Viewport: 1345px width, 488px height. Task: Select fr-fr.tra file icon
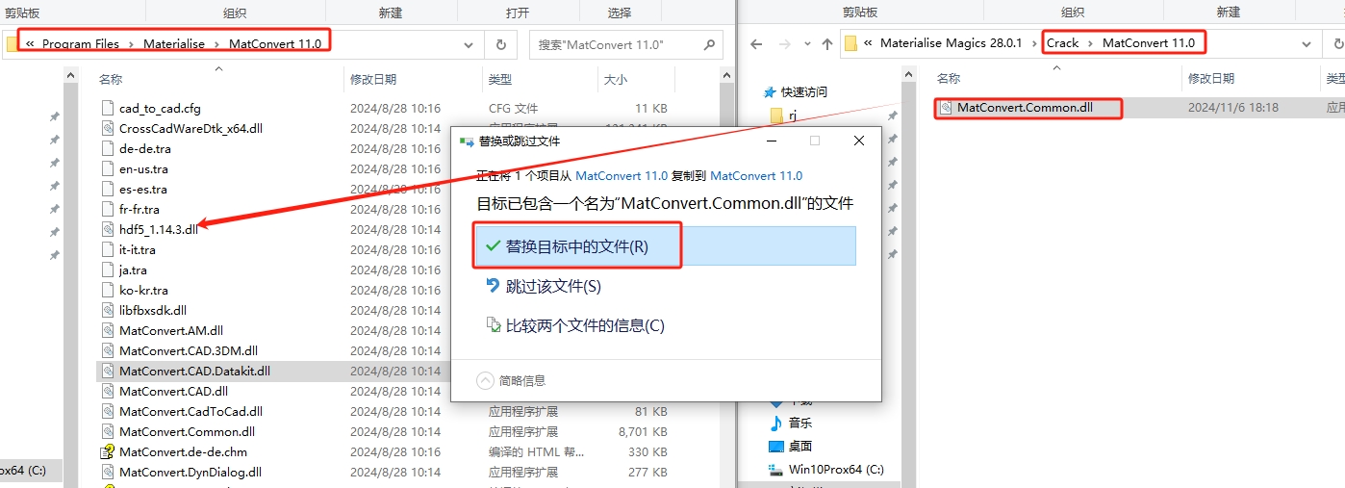[108, 209]
